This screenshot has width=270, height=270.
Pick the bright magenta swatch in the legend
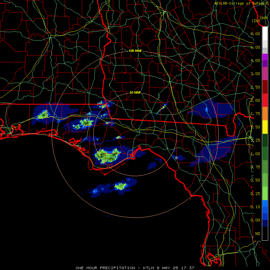click(x=265, y=57)
